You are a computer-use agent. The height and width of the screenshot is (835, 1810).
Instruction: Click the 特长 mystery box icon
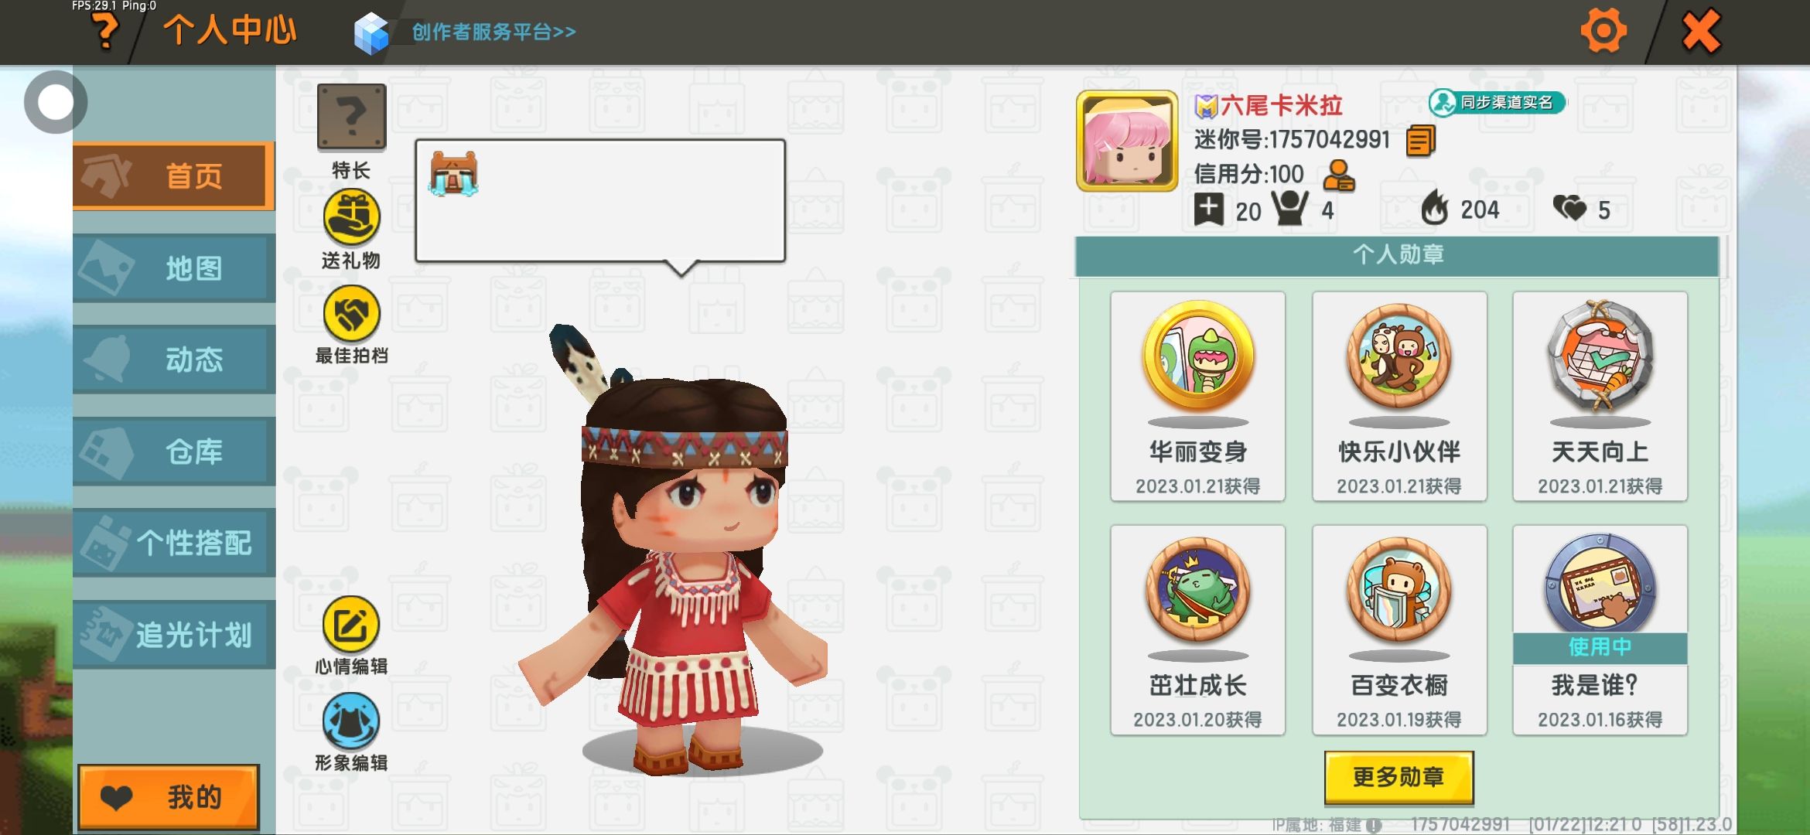352,117
